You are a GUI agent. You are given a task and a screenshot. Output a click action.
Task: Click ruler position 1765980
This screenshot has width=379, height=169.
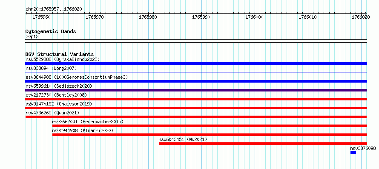pos(148,17)
